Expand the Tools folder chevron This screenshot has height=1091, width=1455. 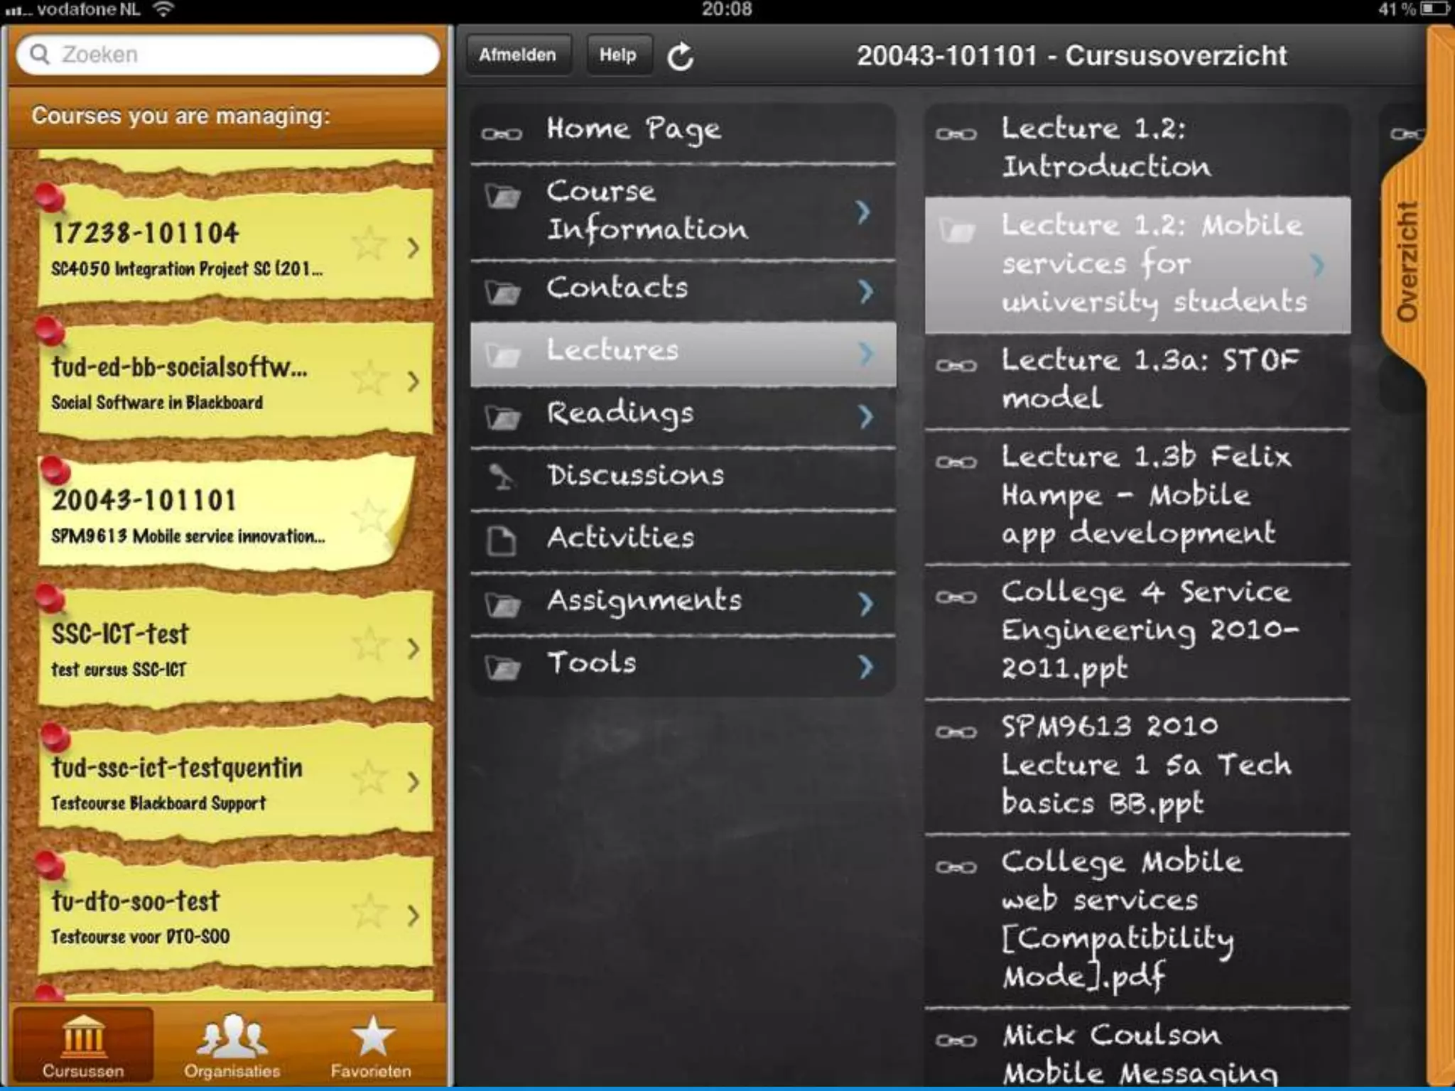(x=865, y=666)
